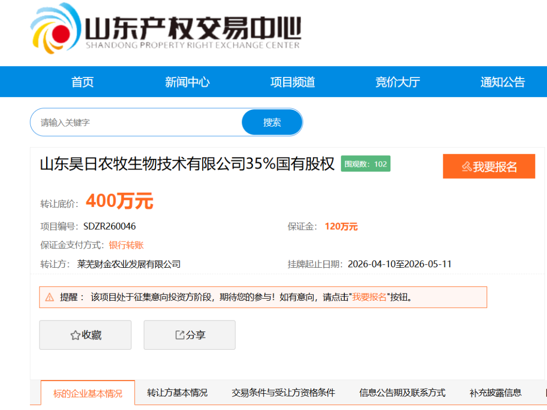Click the star icon on 收藏
This screenshot has height=410, width=547.
coord(75,336)
